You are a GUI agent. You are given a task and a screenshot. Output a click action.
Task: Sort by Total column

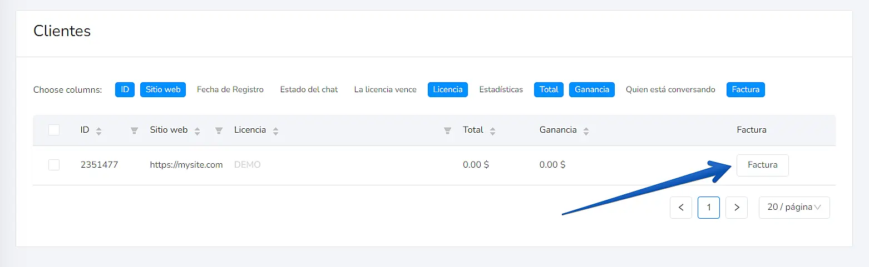492,131
